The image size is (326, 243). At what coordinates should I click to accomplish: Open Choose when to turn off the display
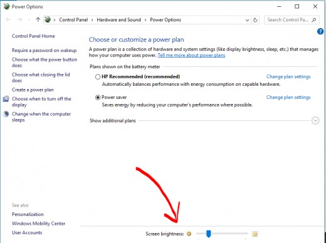[41, 101]
